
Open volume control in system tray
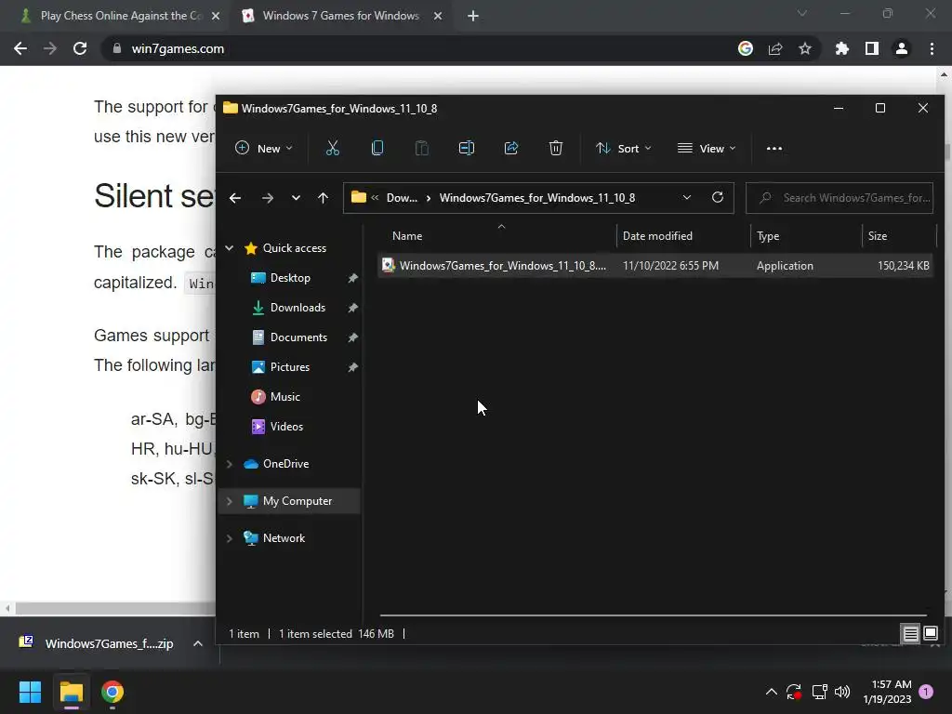click(842, 692)
